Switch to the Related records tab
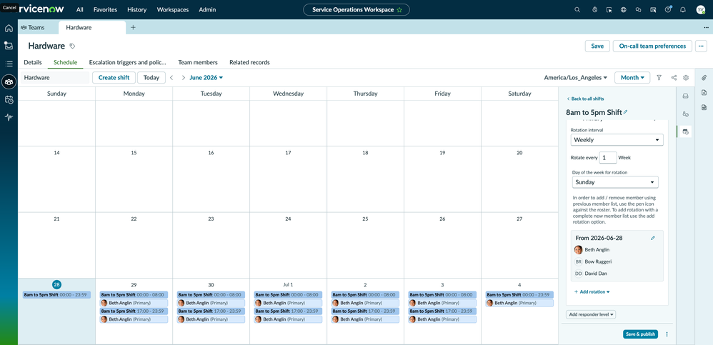713x345 pixels. click(x=249, y=62)
